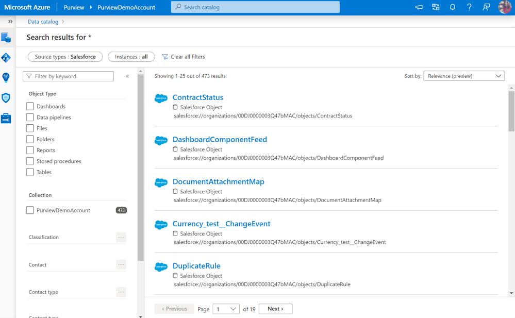Open the user profile avatar
This screenshot has width=515, height=318.
tap(505, 7)
